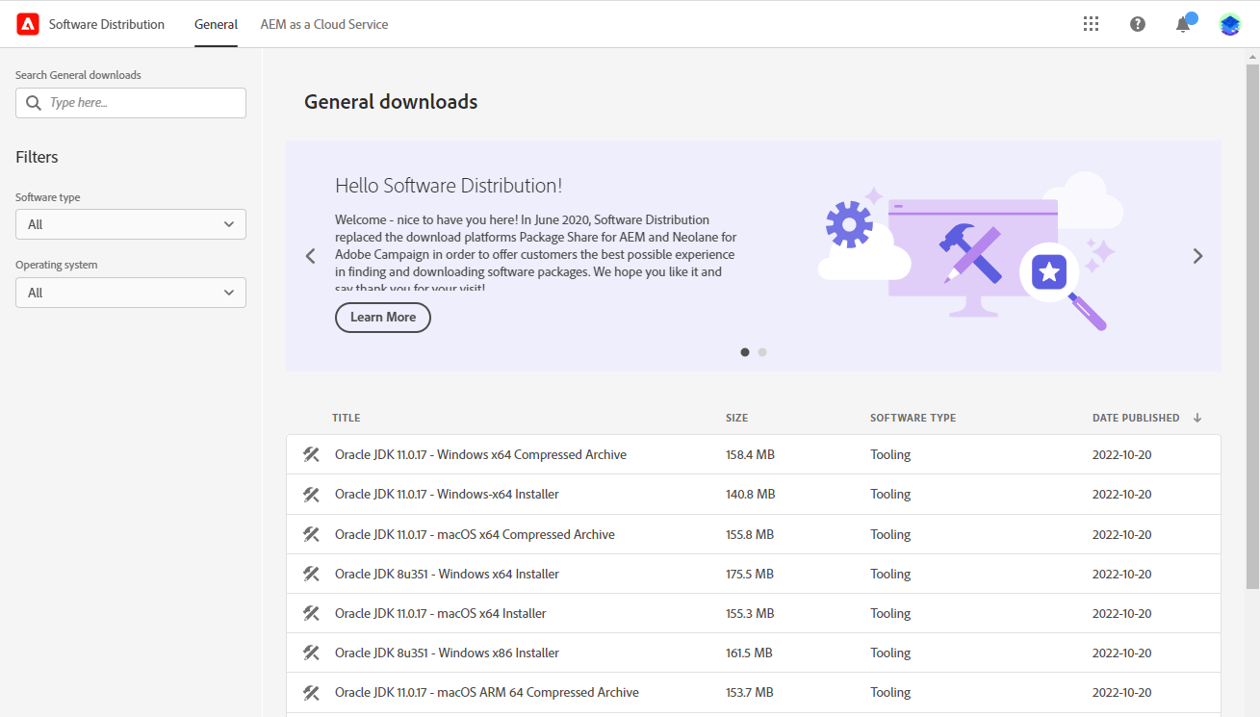Sort by the Title column header
Screen dimensions: 1260x717
tap(347, 418)
